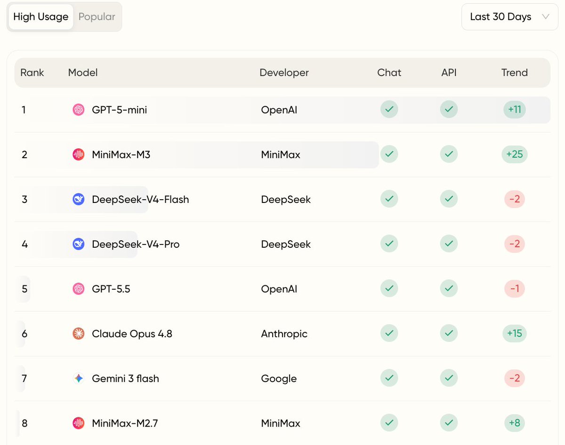Screen dimensions: 565x445
Task: Click the OpenAI developer name in GPT-5-mini row
Action: (x=279, y=110)
